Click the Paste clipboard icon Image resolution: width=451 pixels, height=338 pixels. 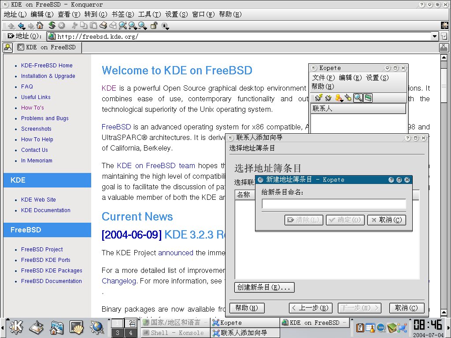[93, 26]
